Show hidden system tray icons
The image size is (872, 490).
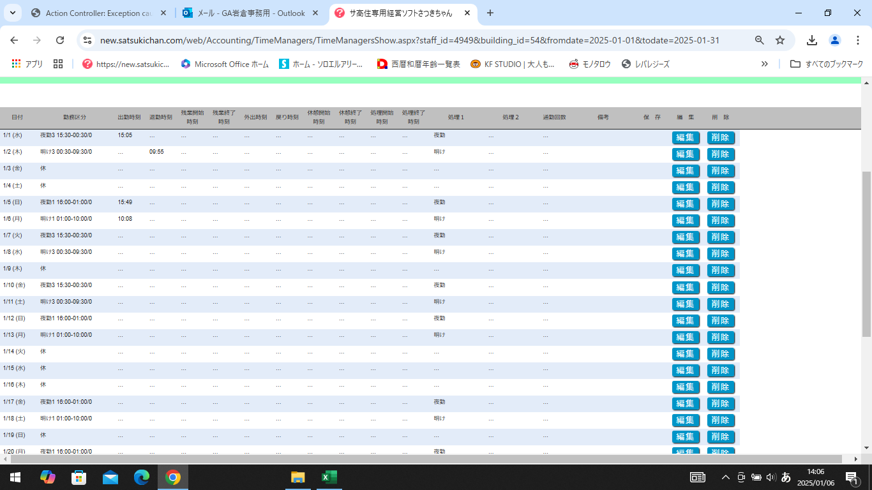click(x=725, y=477)
